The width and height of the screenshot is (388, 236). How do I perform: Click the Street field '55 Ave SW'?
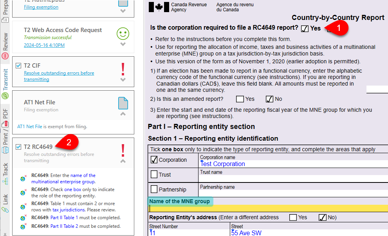[x=309, y=233]
